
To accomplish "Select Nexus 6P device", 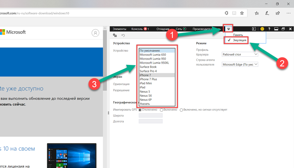I will [x=157, y=100].
